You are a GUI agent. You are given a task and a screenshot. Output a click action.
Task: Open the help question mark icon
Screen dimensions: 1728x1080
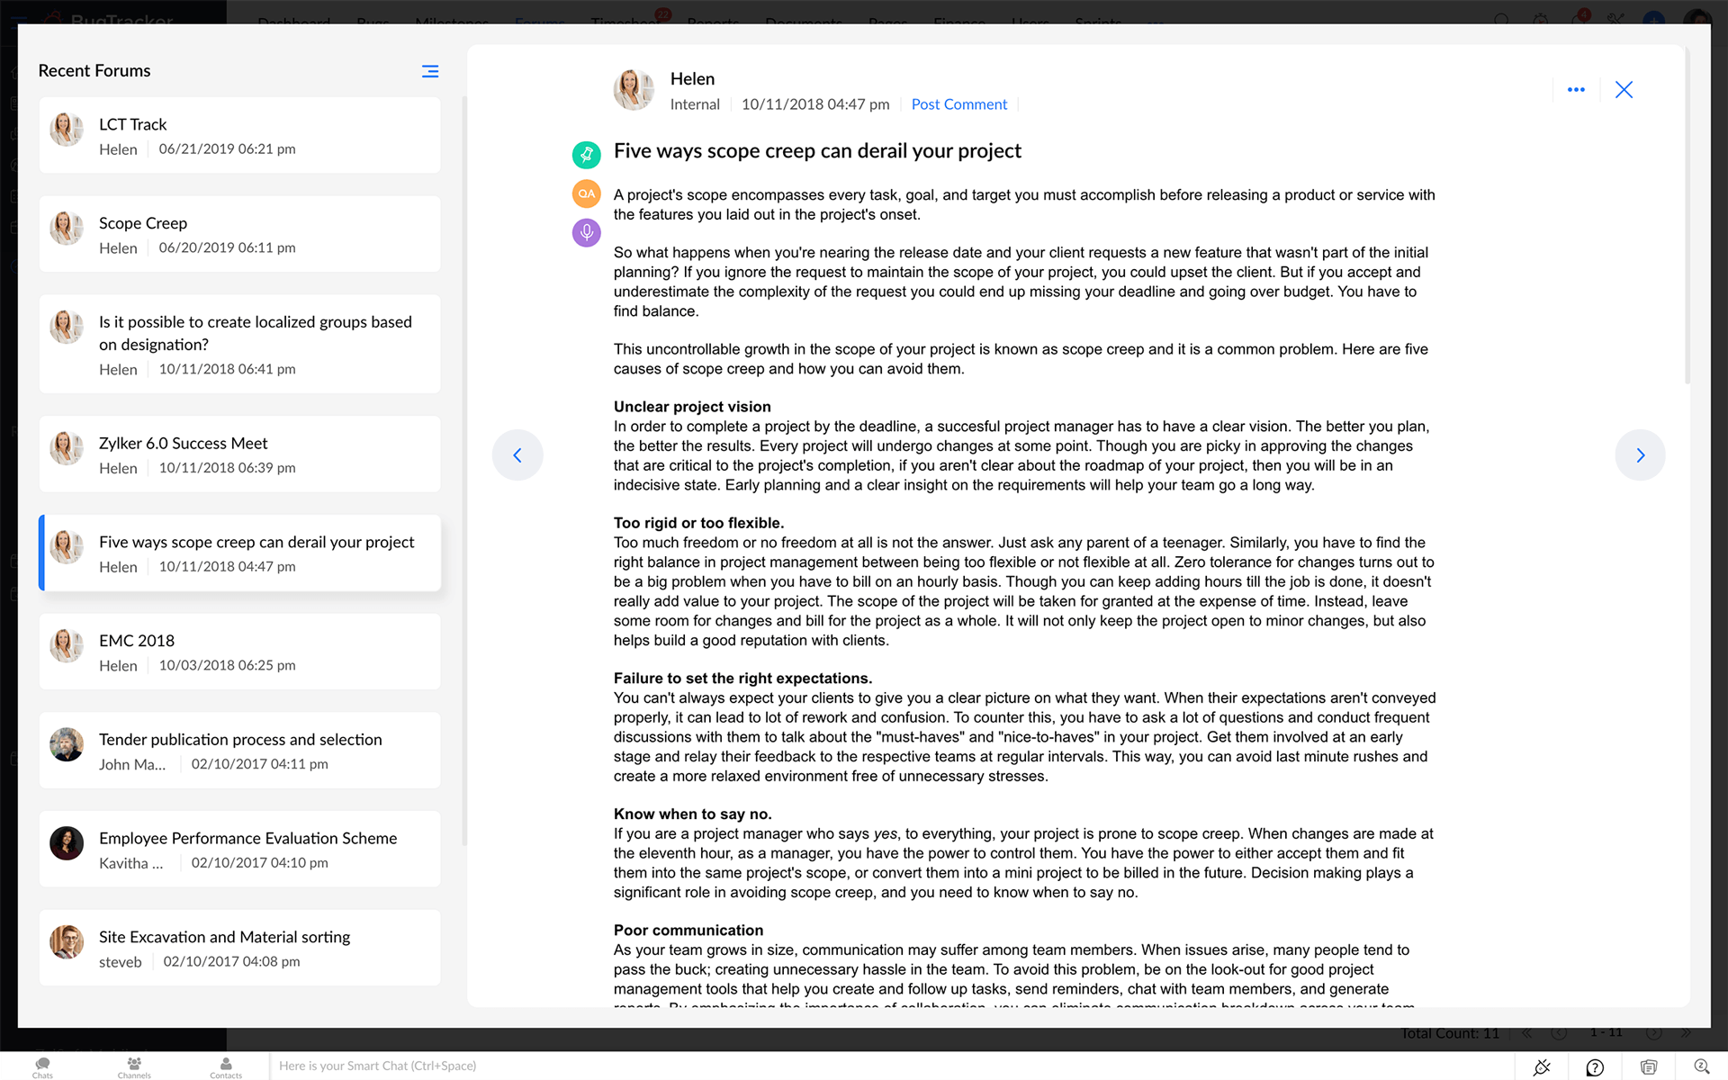pyautogui.click(x=1595, y=1067)
